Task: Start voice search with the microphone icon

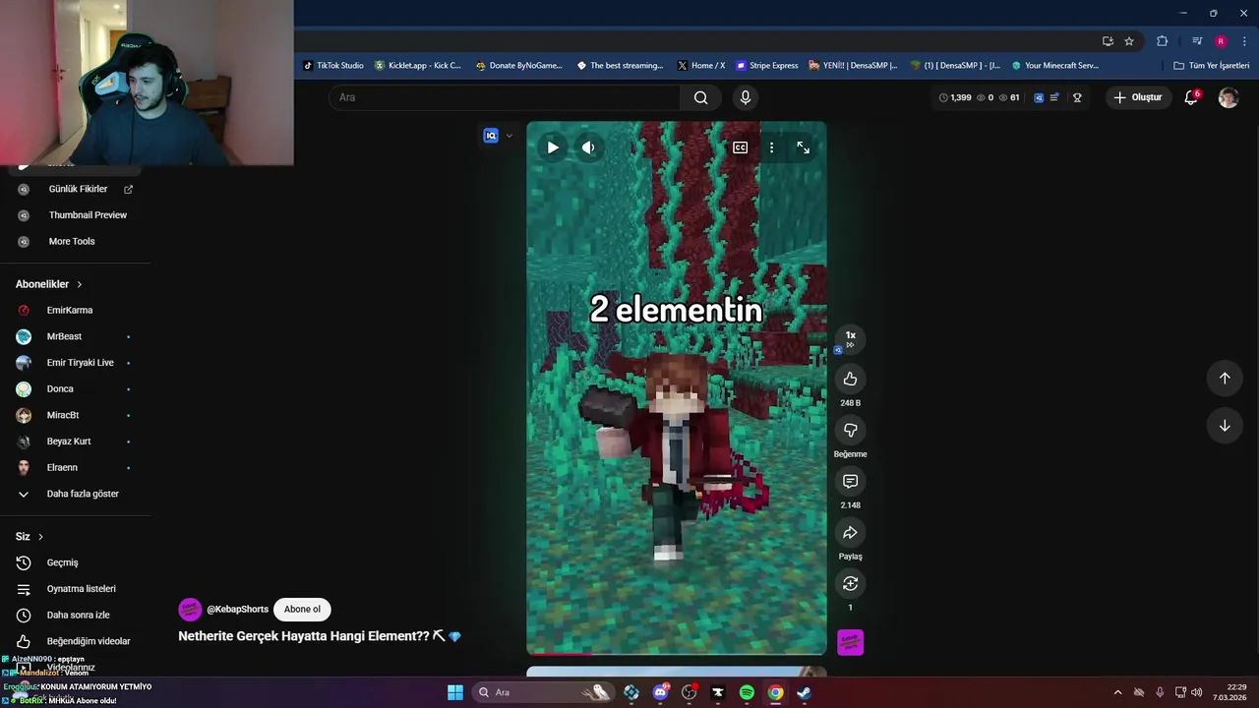Action: click(745, 97)
